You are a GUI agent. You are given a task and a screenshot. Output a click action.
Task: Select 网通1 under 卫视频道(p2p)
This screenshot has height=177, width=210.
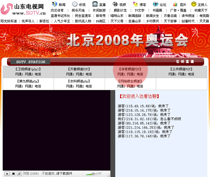click(x=19, y=74)
